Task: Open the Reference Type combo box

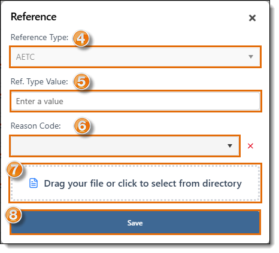Action: [135, 57]
